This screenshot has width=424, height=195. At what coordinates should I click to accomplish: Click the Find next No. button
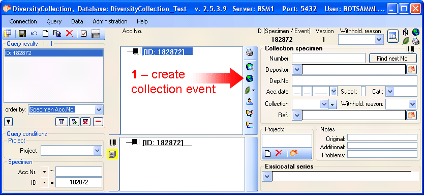[x=392, y=58]
